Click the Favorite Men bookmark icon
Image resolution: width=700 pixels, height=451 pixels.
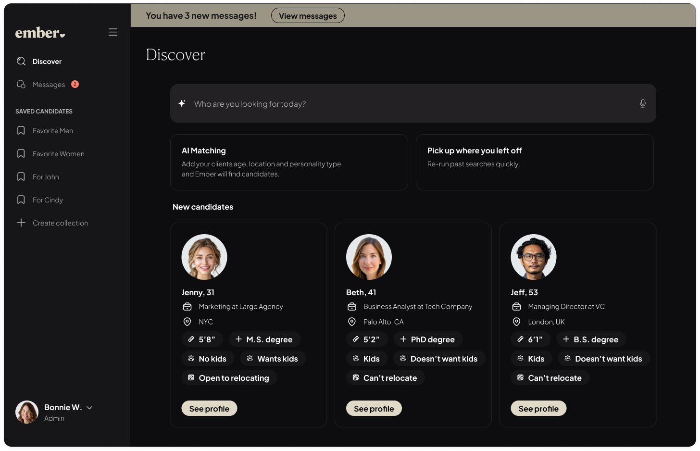click(21, 130)
